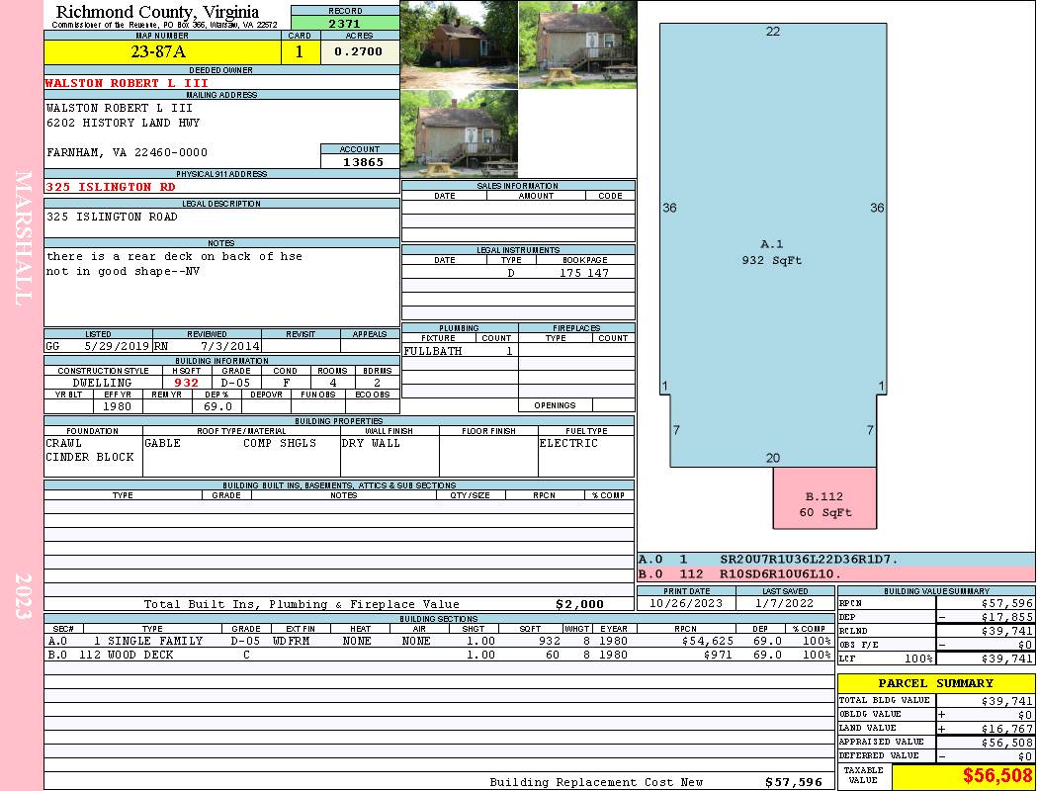
Task: Click the Building Replacement Cost New $57,596 total
Action: point(793,782)
